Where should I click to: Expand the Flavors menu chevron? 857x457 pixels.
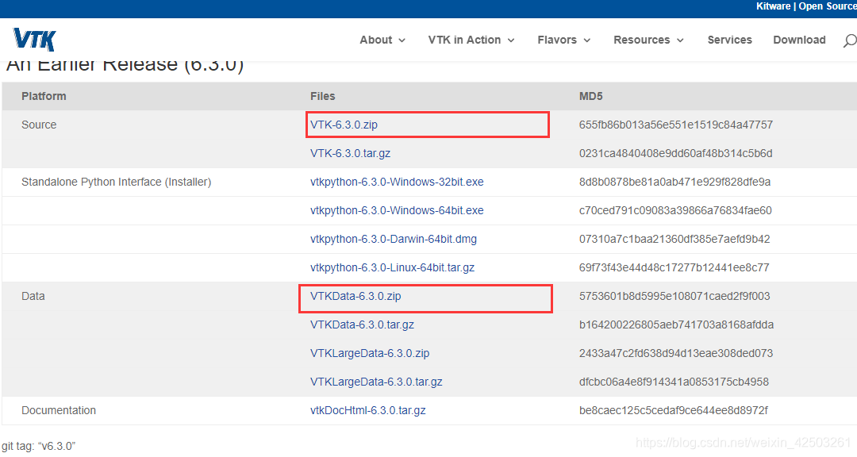587,40
